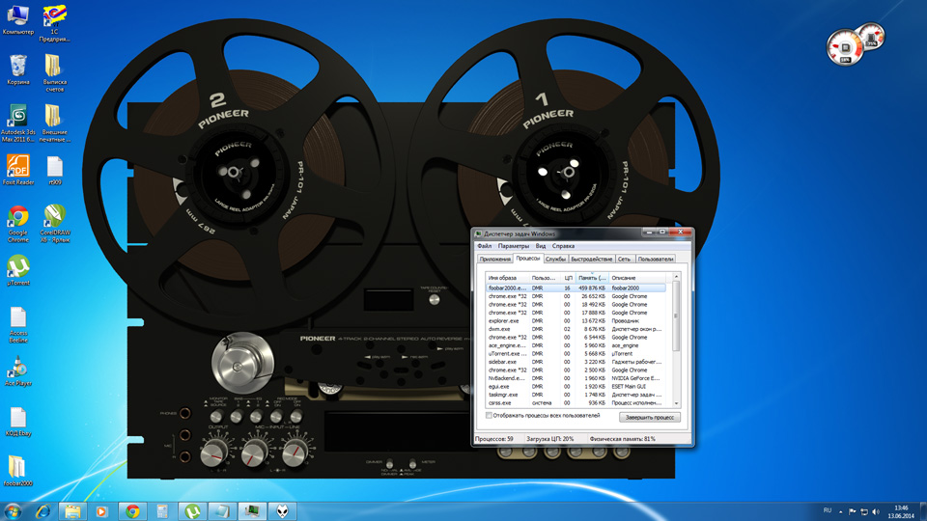
Task: Enable 'Отображать процессы всех пользователей' checkbox
Action: (489, 416)
